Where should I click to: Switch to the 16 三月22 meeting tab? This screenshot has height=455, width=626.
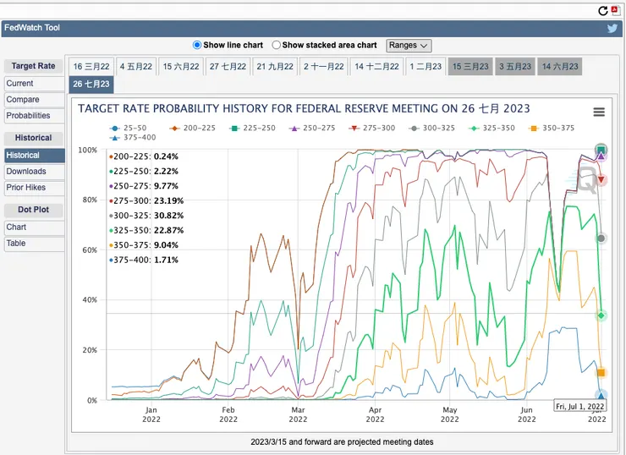point(91,67)
